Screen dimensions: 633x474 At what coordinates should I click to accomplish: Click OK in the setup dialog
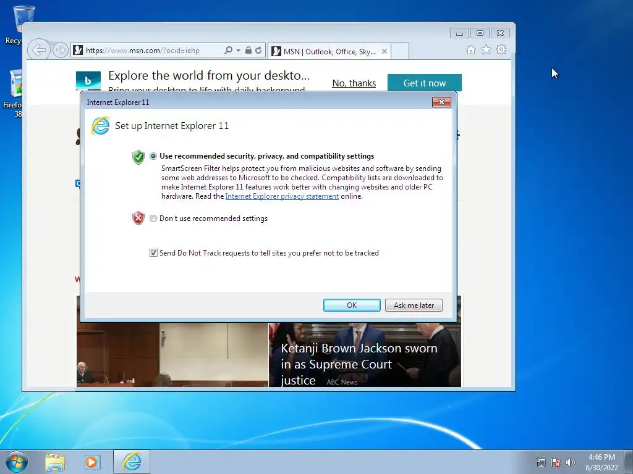coord(352,305)
